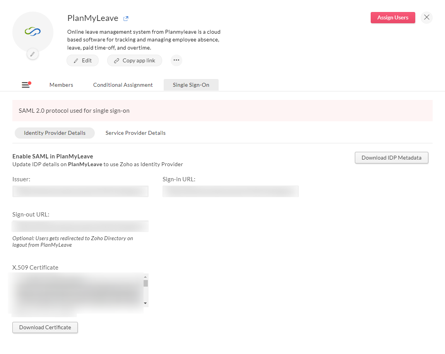This screenshot has height=354, width=445.
Task: Open the Conditional Assignment tab
Action: pos(123,85)
